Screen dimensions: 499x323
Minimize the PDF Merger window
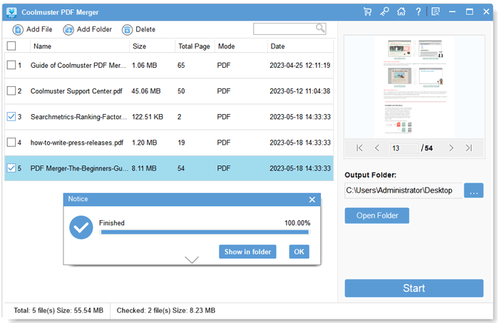tap(452, 12)
